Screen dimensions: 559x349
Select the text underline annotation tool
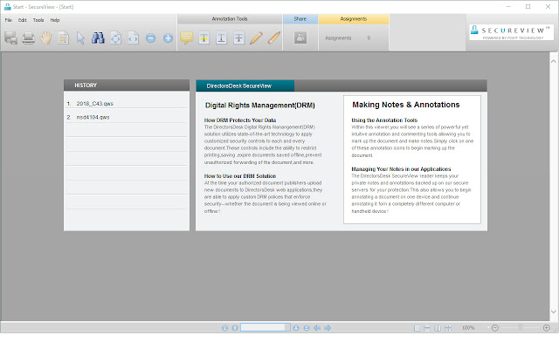pos(221,38)
